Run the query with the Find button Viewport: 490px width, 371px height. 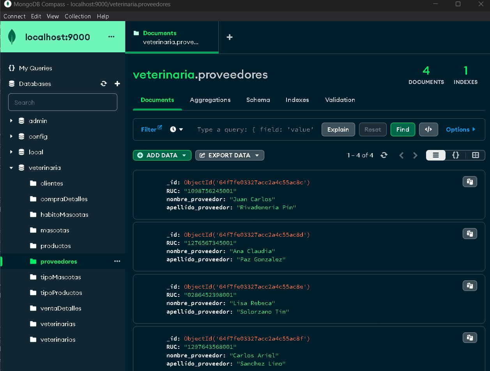click(x=403, y=129)
